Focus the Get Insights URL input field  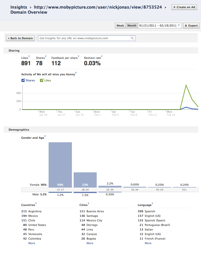[84, 38]
